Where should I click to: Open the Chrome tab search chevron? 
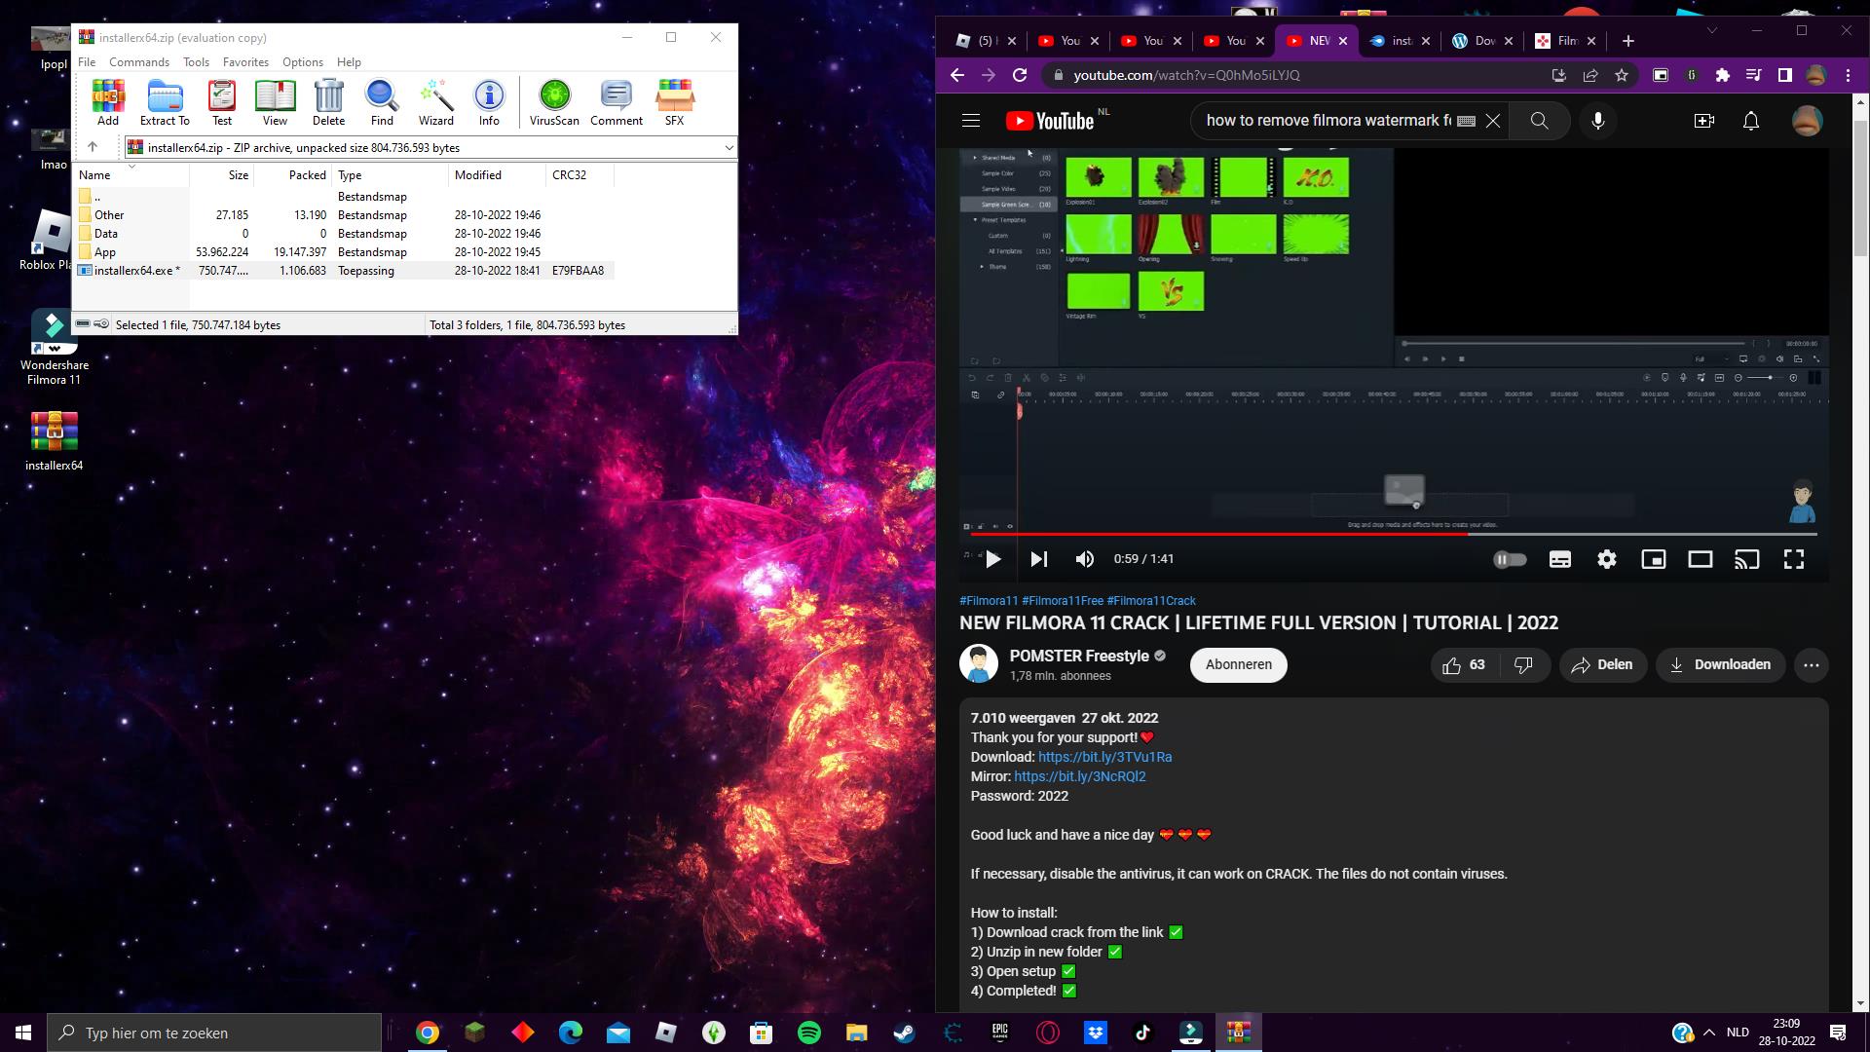(1711, 31)
